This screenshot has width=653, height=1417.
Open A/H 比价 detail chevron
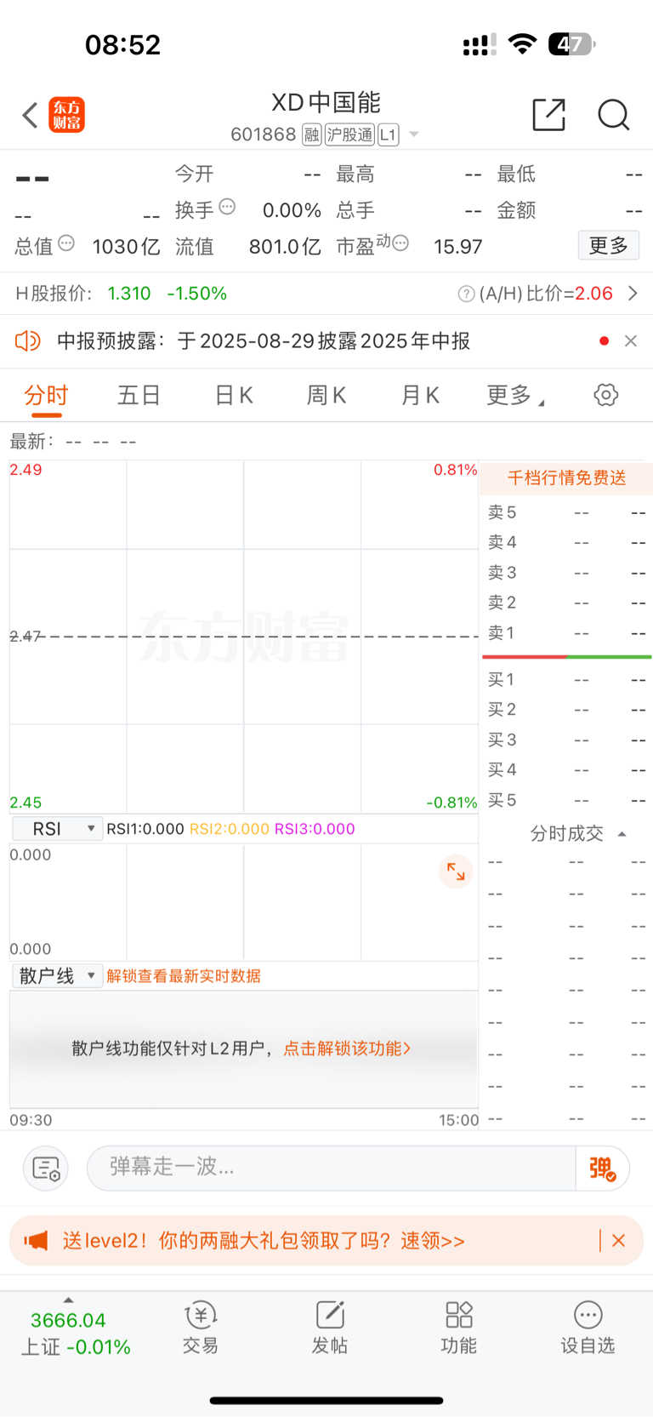(x=633, y=294)
